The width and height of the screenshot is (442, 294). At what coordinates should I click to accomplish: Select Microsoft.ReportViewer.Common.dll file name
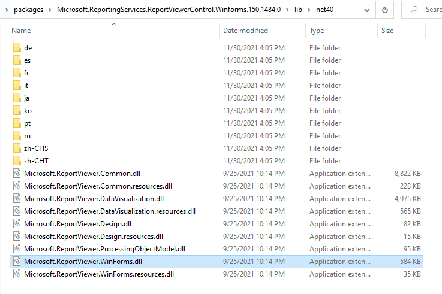pos(82,174)
